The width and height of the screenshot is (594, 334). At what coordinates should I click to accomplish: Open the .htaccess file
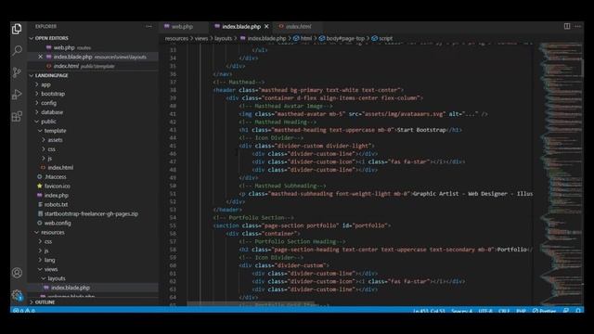point(93,177)
